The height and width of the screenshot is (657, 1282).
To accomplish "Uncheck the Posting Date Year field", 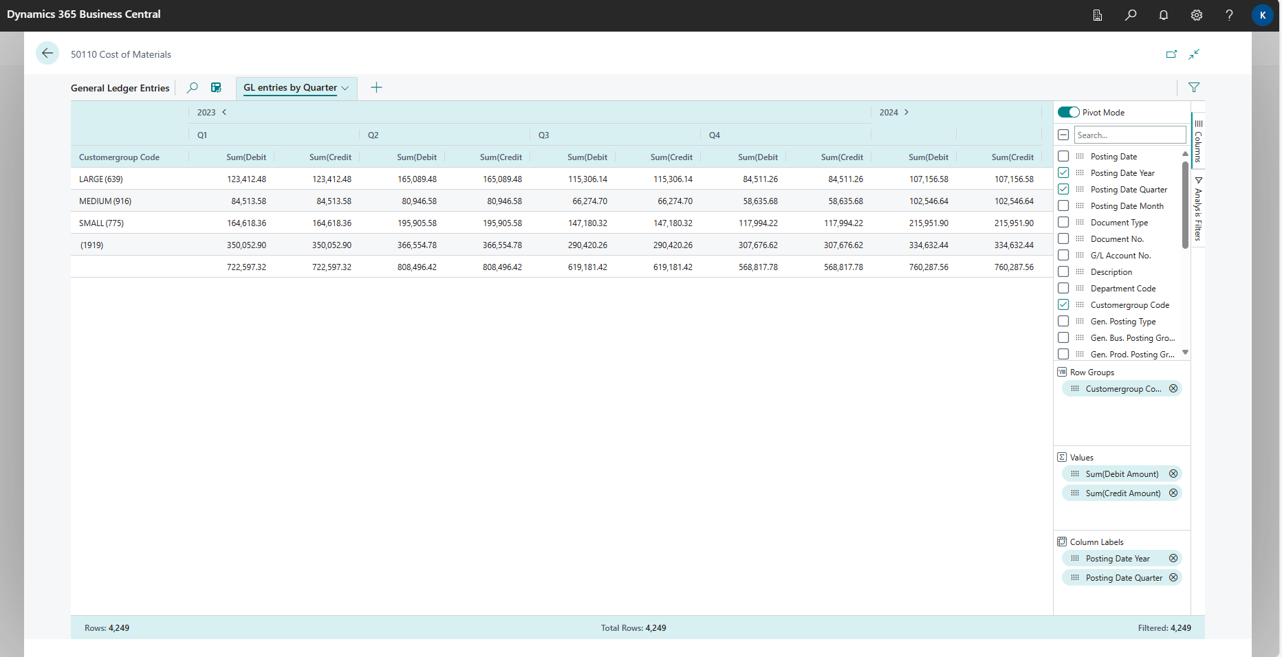I will (1064, 172).
